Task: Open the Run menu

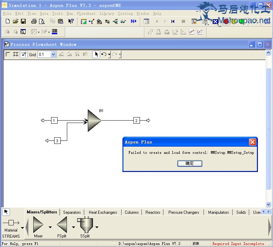Action: coord(70,13)
